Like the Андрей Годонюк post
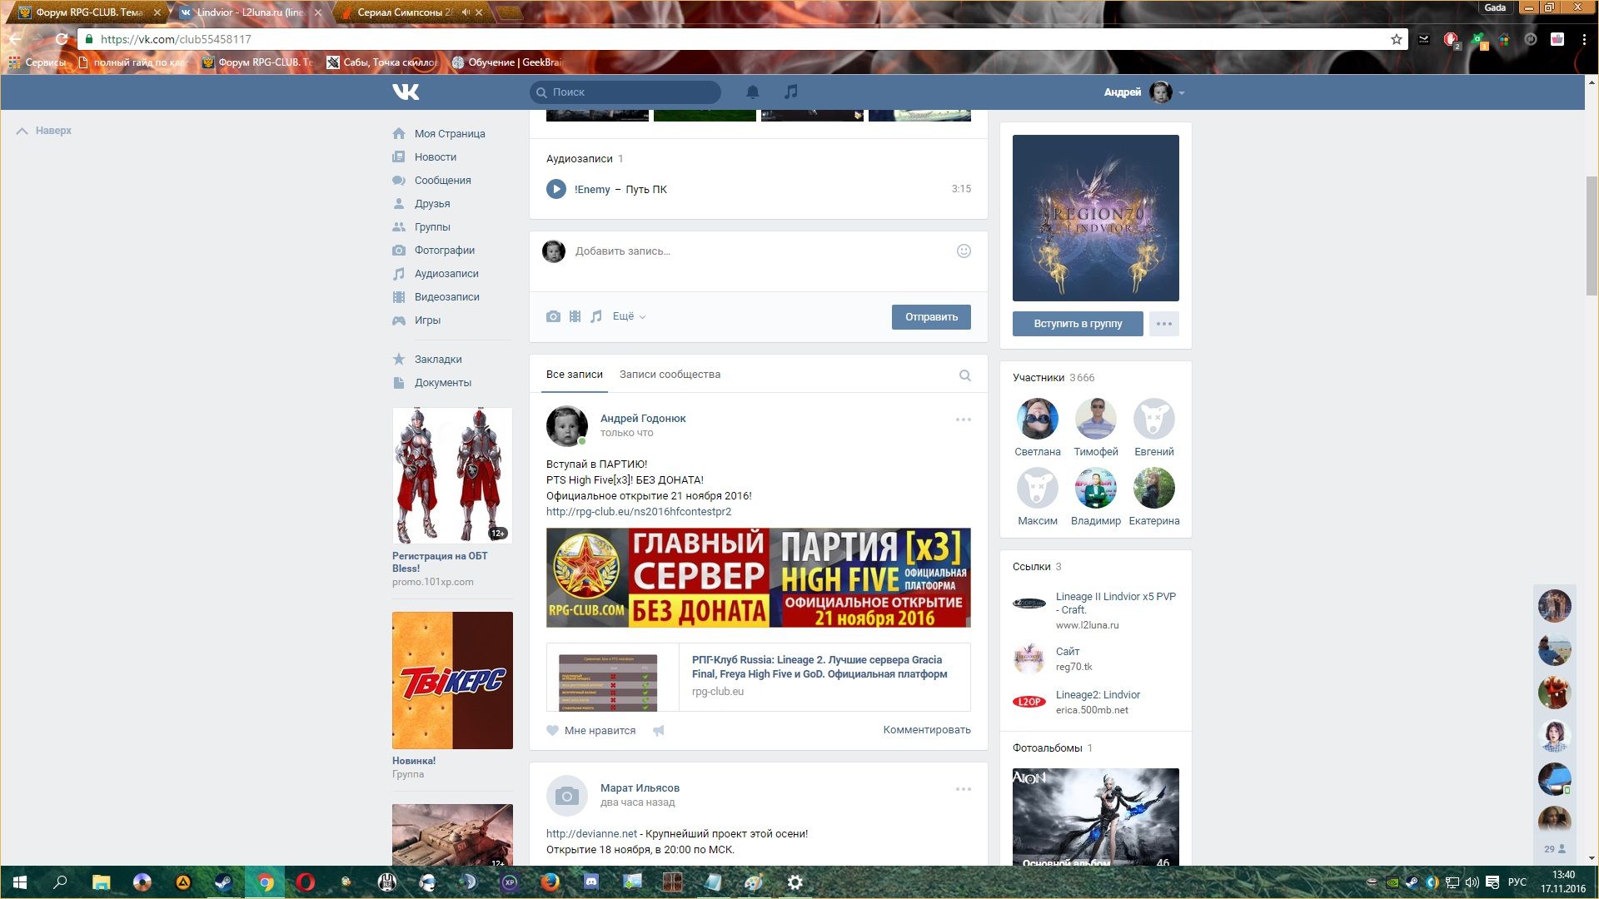 (590, 730)
